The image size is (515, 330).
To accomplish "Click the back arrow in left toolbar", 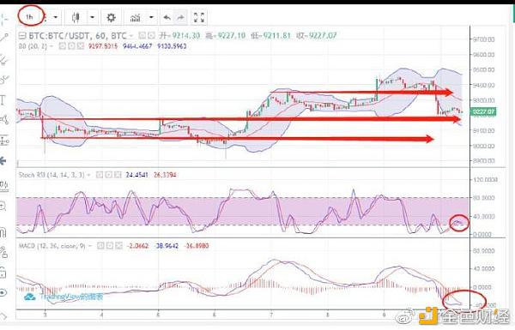I will [3, 161].
